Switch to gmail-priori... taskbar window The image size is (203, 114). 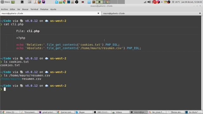tap(47, 112)
